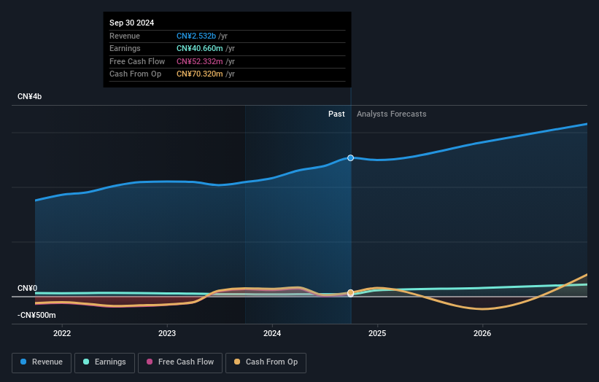Click the Past section label
The image size is (599, 382).
click(336, 114)
